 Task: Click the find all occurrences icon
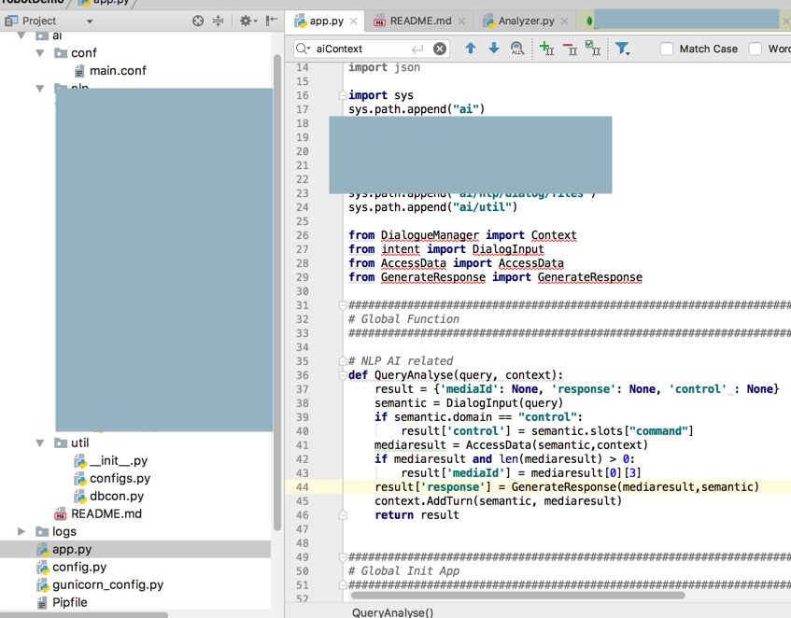(516, 49)
